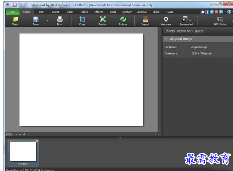
Task: Collapse the Original Image section
Action: tap(166, 39)
